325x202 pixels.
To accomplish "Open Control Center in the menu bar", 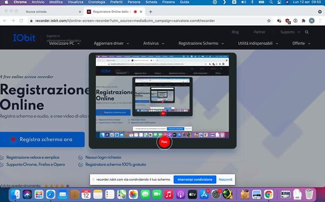I will coord(279,2).
